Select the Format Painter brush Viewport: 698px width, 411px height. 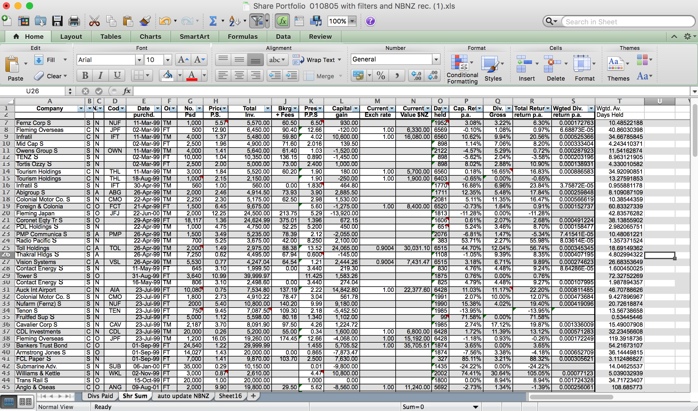point(145,21)
